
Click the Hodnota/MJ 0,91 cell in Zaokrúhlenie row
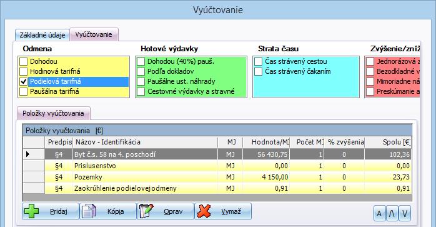(266, 189)
